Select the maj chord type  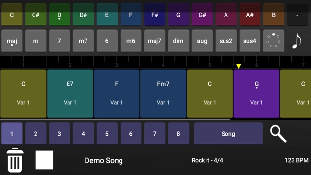tap(12, 40)
